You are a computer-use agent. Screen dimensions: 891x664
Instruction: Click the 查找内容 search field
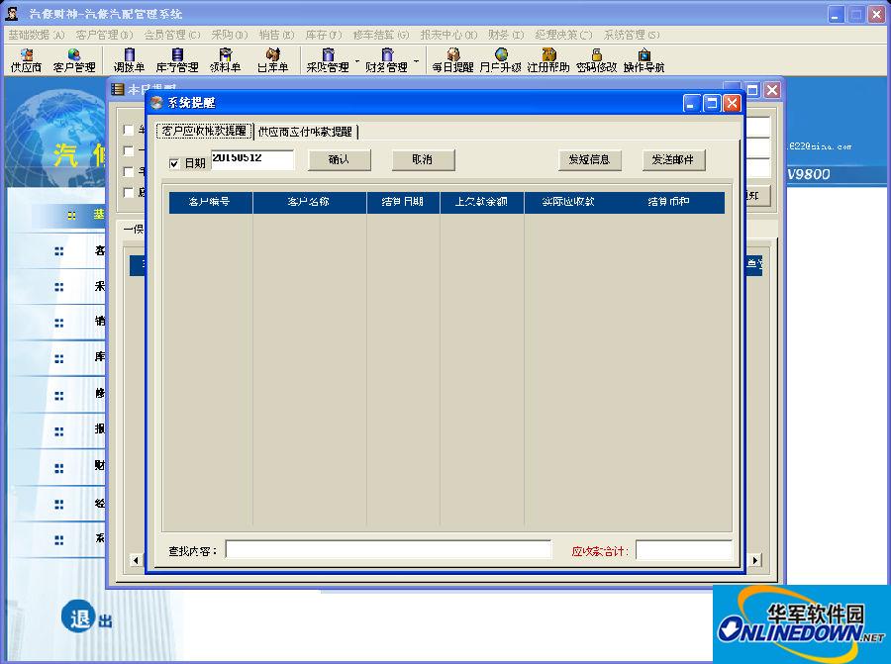pyautogui.click(x=388, y=550)
